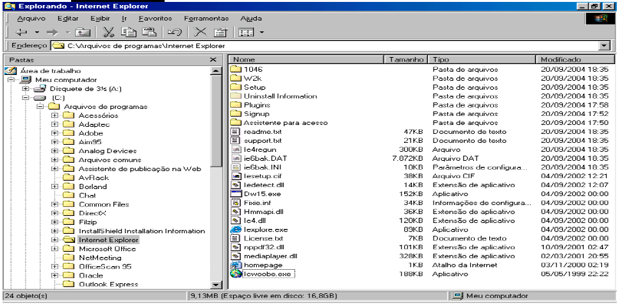Collapse Arquivos de programas folder node
Screen dimensions: 620x305
click(x=40, y=106)
